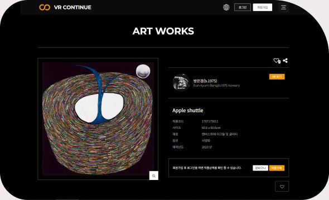Open the globe language selector
Screen dimensions: 329x200
click(x=226, y=7)
